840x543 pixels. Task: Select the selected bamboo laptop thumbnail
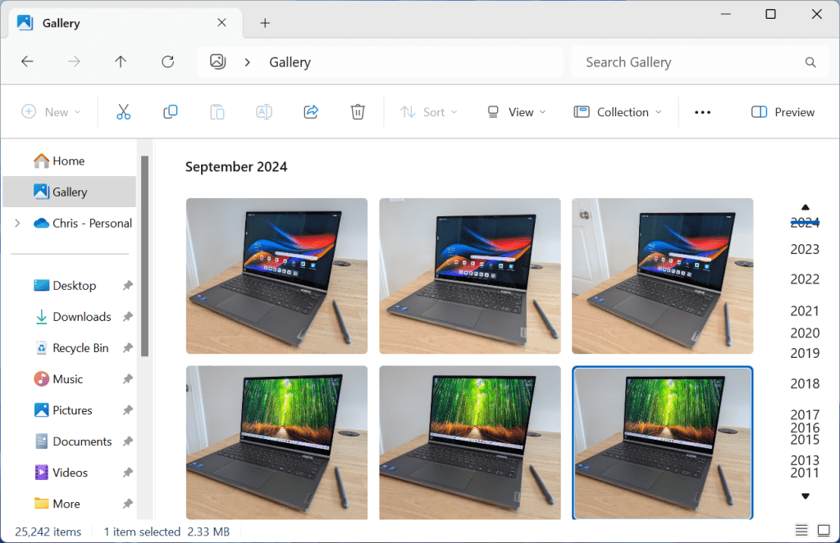tap(662, 442)
